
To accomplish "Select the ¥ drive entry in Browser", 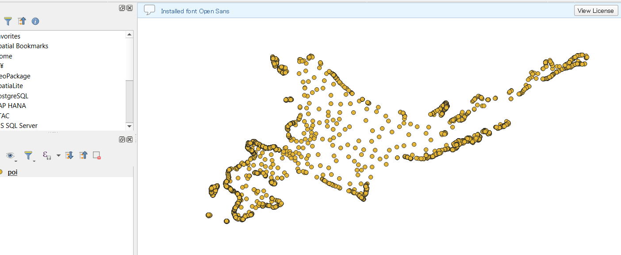I will [x=2, y=66].
